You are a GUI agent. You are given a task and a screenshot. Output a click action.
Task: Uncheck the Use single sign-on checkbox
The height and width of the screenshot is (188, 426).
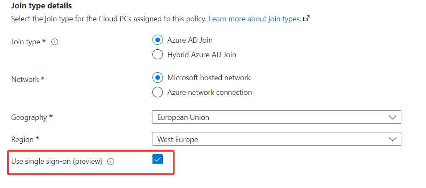(x=157, y=159)
